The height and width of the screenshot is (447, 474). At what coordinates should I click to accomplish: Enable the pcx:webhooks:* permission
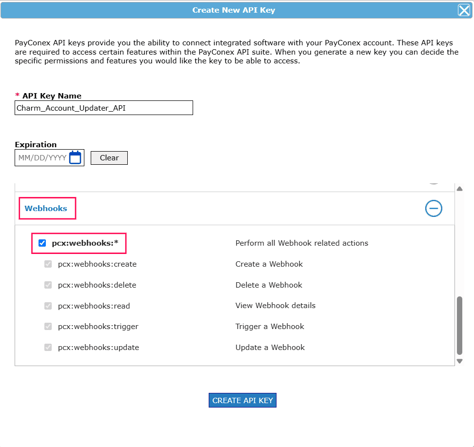tap(42, 242)
